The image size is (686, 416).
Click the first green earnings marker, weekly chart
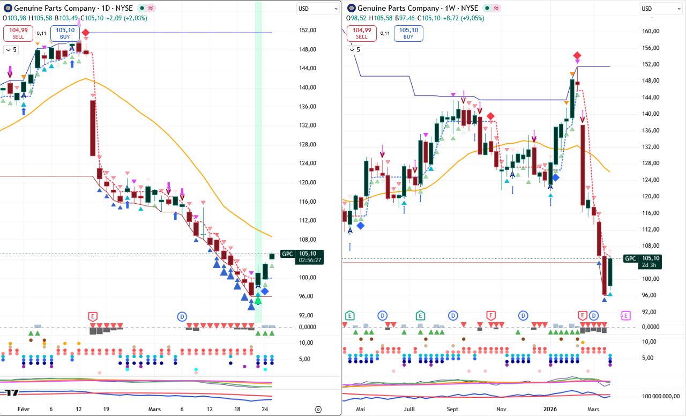350,315
